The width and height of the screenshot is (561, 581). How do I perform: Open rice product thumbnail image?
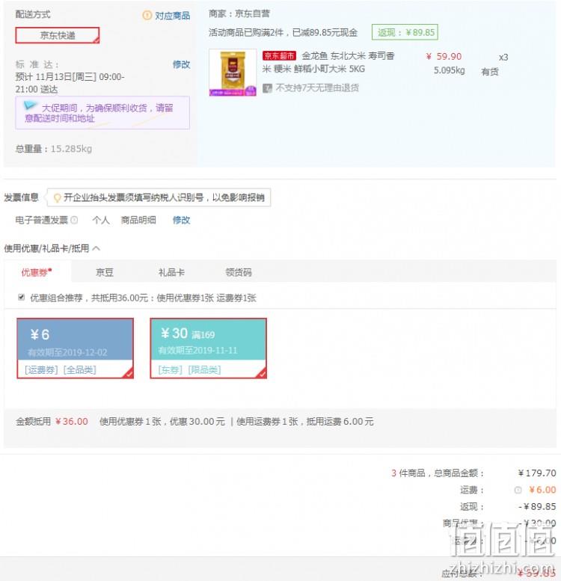233,73
